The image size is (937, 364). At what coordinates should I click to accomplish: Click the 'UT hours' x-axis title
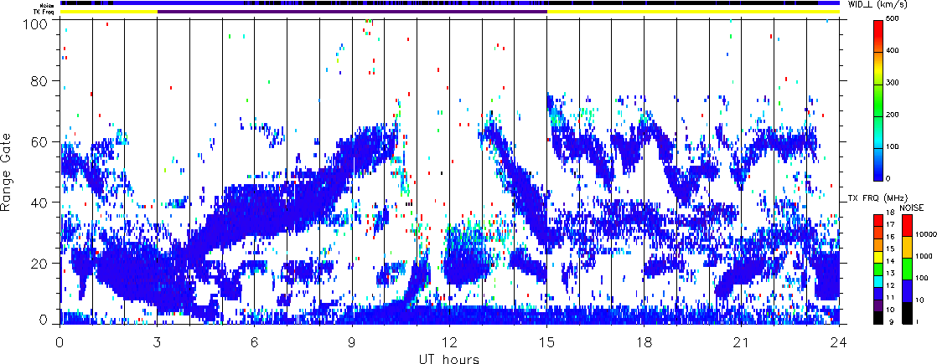tap(449, 358)
